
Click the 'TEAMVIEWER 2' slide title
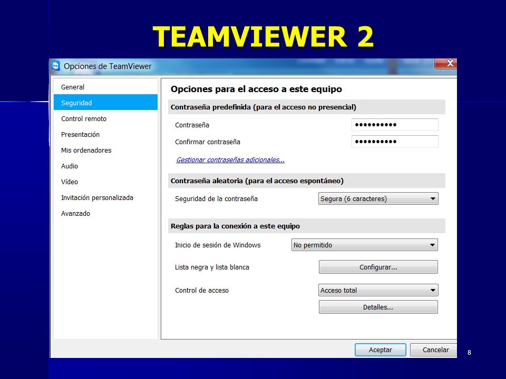point(264,36)
